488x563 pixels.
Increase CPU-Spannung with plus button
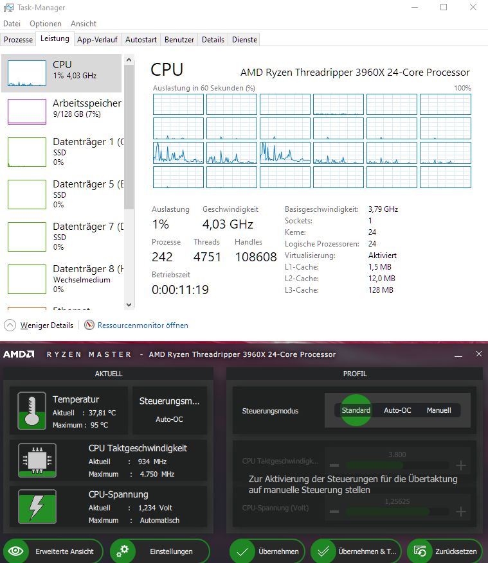[x=460, y=512]
